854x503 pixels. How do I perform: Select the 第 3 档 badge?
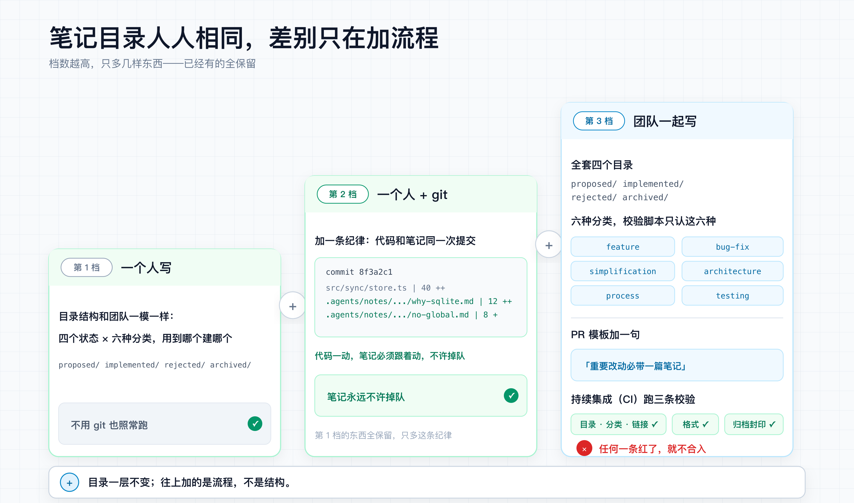pyautogui.click(x=599, y=121)
